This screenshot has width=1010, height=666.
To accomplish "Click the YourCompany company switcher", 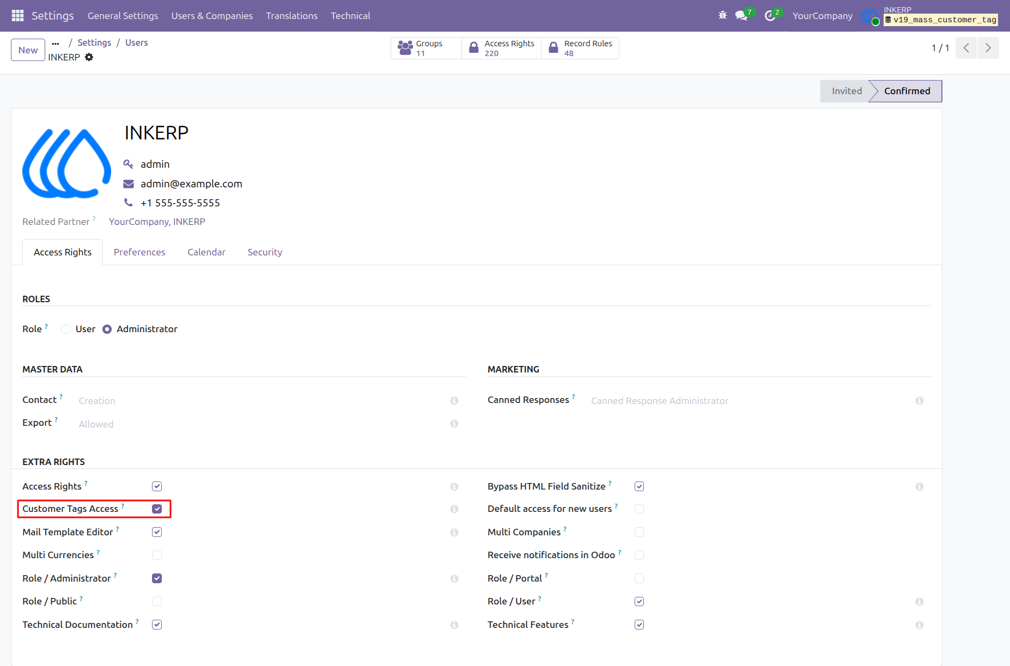I will pos(823,16).
